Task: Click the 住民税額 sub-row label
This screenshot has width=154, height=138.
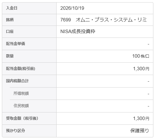Action: click(x=21, y=106)
